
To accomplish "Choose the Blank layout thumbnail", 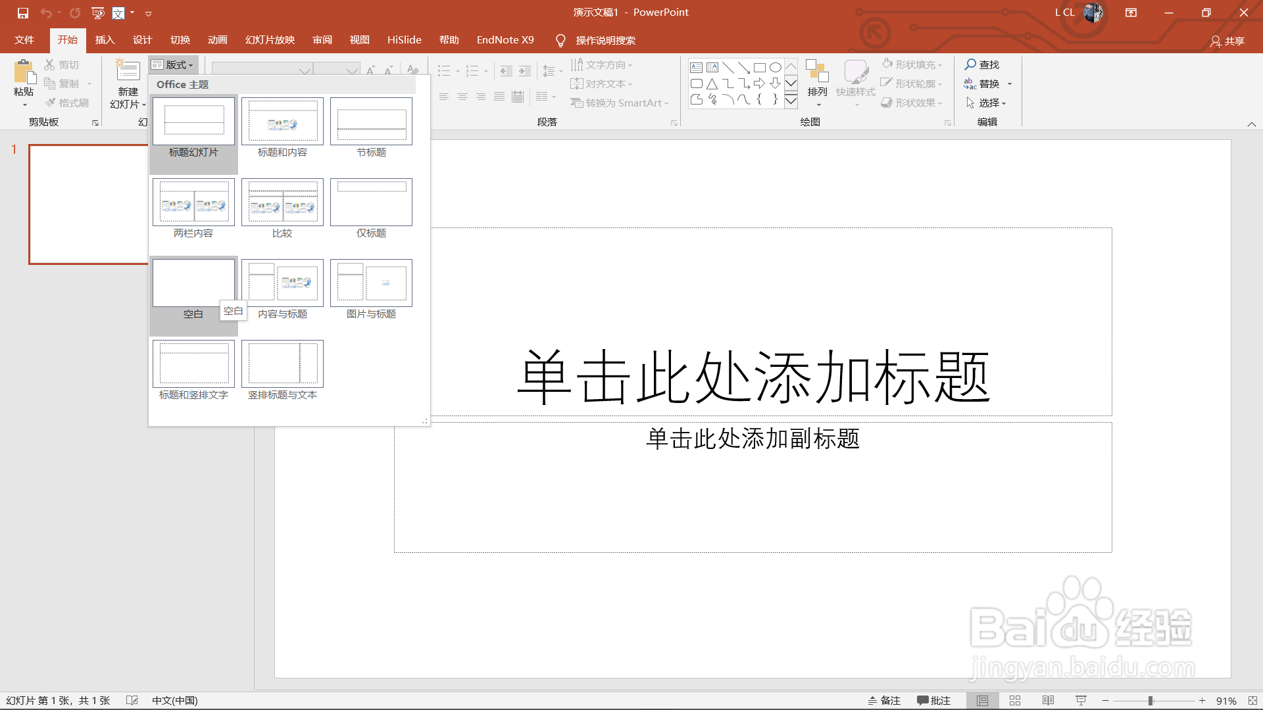I will (x=193, y=283).
